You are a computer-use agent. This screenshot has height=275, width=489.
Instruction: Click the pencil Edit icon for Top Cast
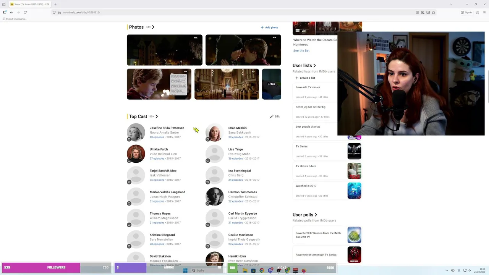(272, 116)
